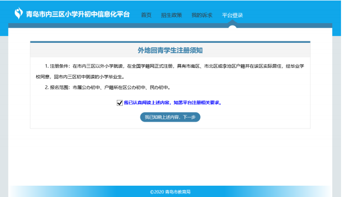Screen dimensions: 342x197
Task: Click the white pointer arrow beneath 平台登录
Action: click(233, 26)
